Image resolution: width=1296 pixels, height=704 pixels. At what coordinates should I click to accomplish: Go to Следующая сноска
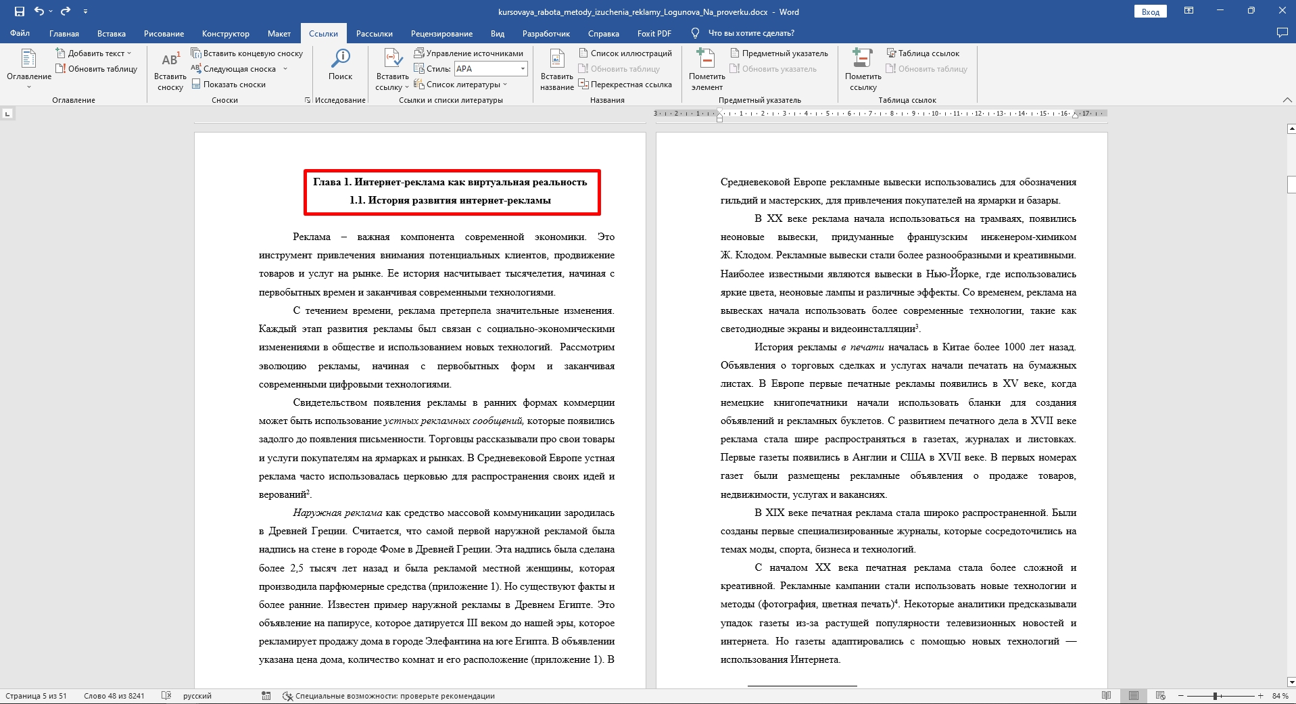click(x=234, y=68)
